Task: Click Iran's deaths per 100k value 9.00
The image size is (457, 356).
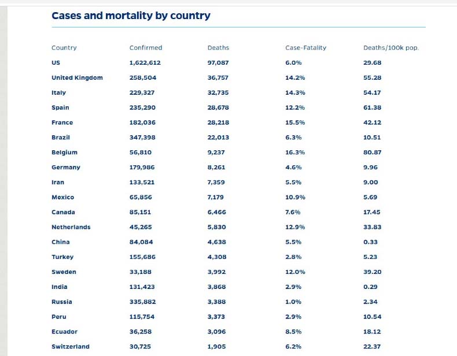Action: tap(370, 182)
